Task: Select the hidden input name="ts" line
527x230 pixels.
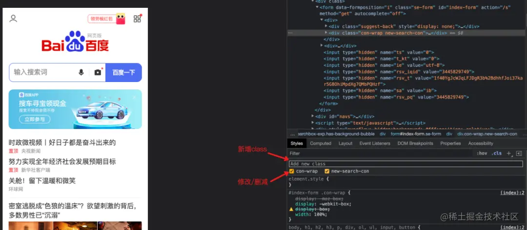Action: (379, 52)
